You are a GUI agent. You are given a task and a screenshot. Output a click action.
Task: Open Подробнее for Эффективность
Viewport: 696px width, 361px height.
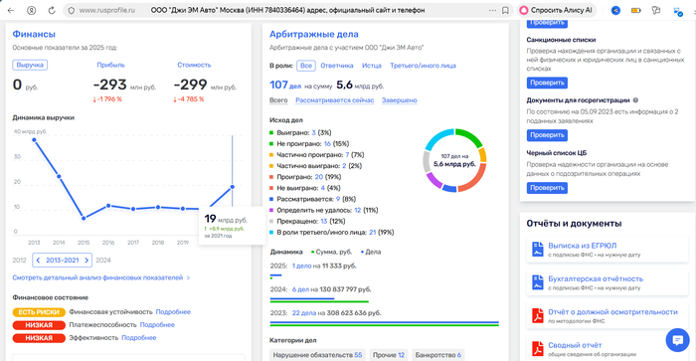pyautogui.click(x=139, y=338)
